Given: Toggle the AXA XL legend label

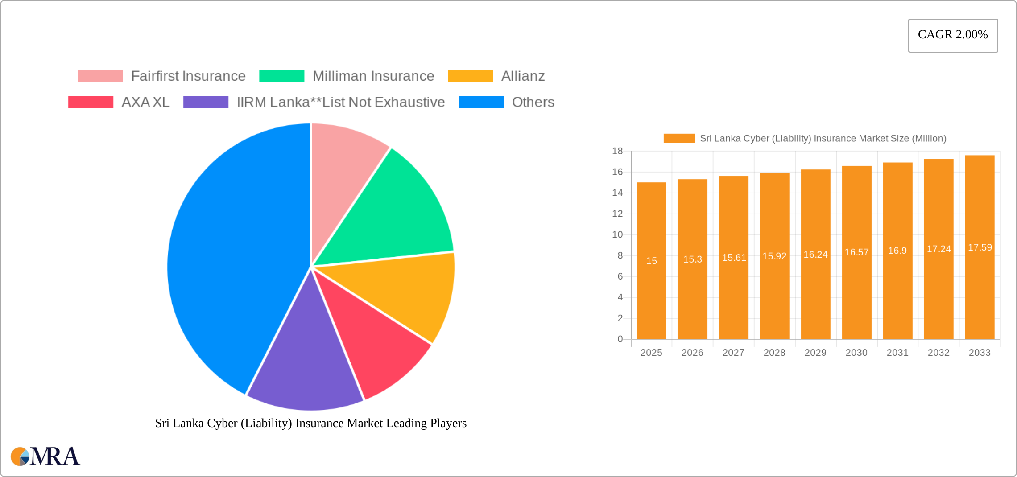Looking at the screenshot, I should (145, 102).
